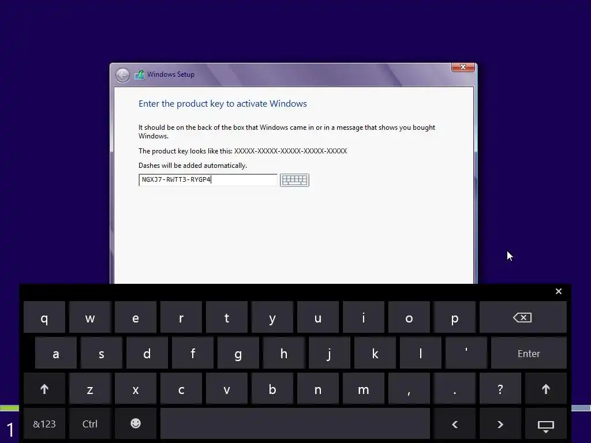
Task: Tap the s key
Action: 102,354
